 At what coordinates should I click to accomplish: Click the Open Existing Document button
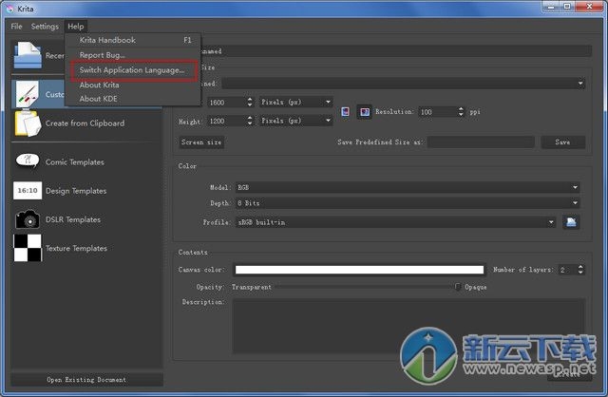(86, 380)
